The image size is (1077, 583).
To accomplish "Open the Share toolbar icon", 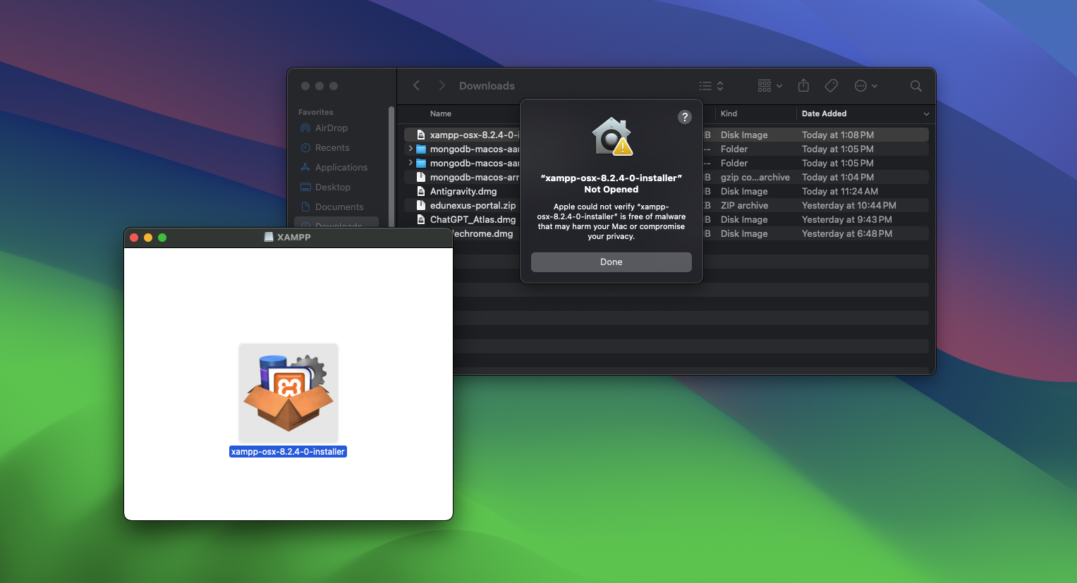I will 803,86.
